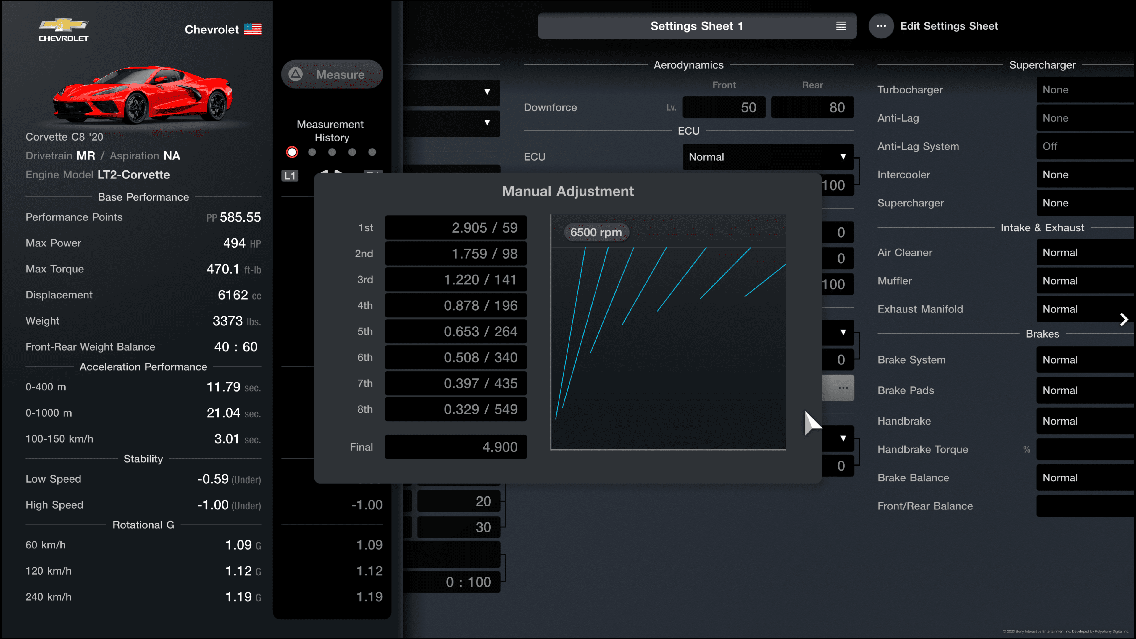Select the 7th gear ratio field
Screen dimensions: 1136x639
click(456, 383)
